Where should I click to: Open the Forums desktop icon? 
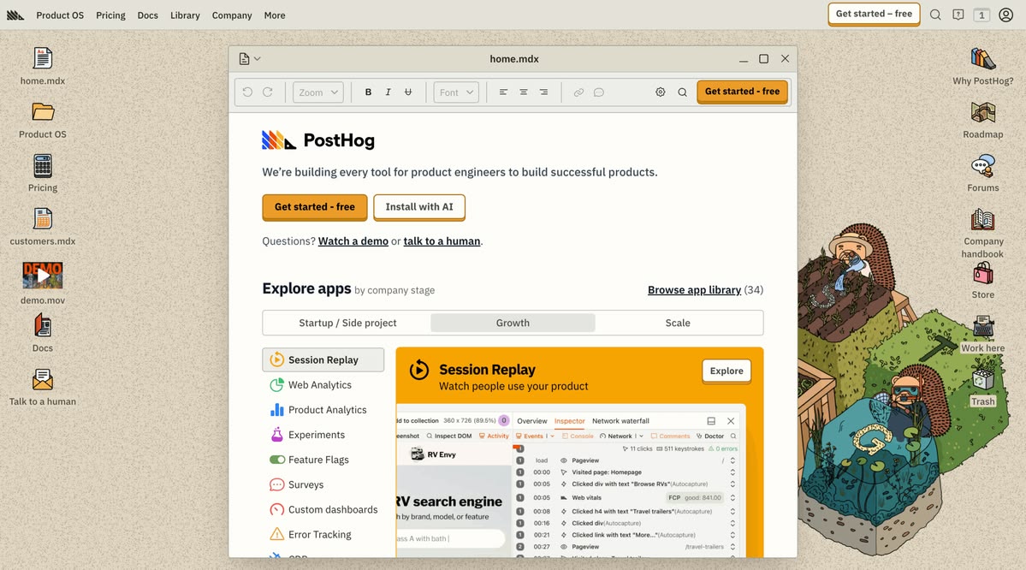click(x=983, y=166)
